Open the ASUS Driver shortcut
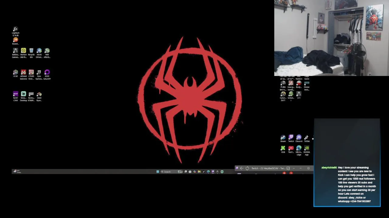 [x=39, y=53]
